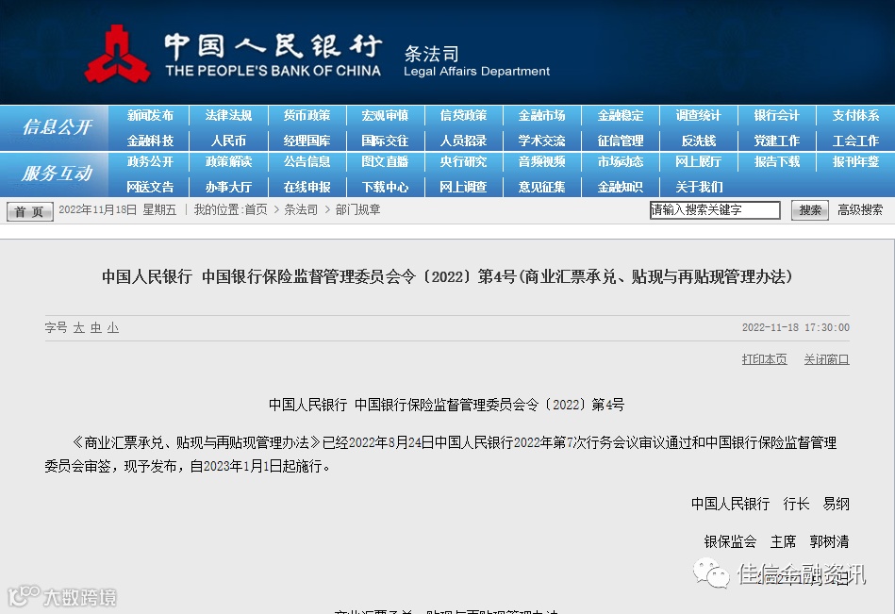Open 音频视频 page

click(541, 161)
